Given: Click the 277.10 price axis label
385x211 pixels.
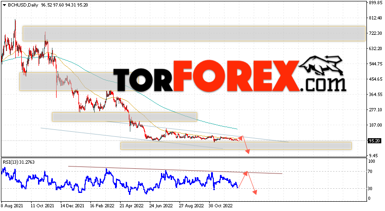Looking at the screenshot, I should tap(375, 109).
